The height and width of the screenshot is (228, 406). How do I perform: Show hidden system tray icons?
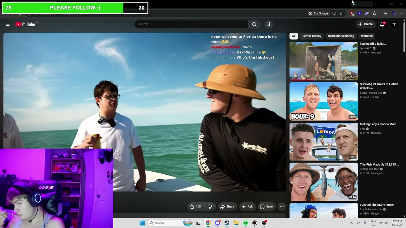(351, 223)
